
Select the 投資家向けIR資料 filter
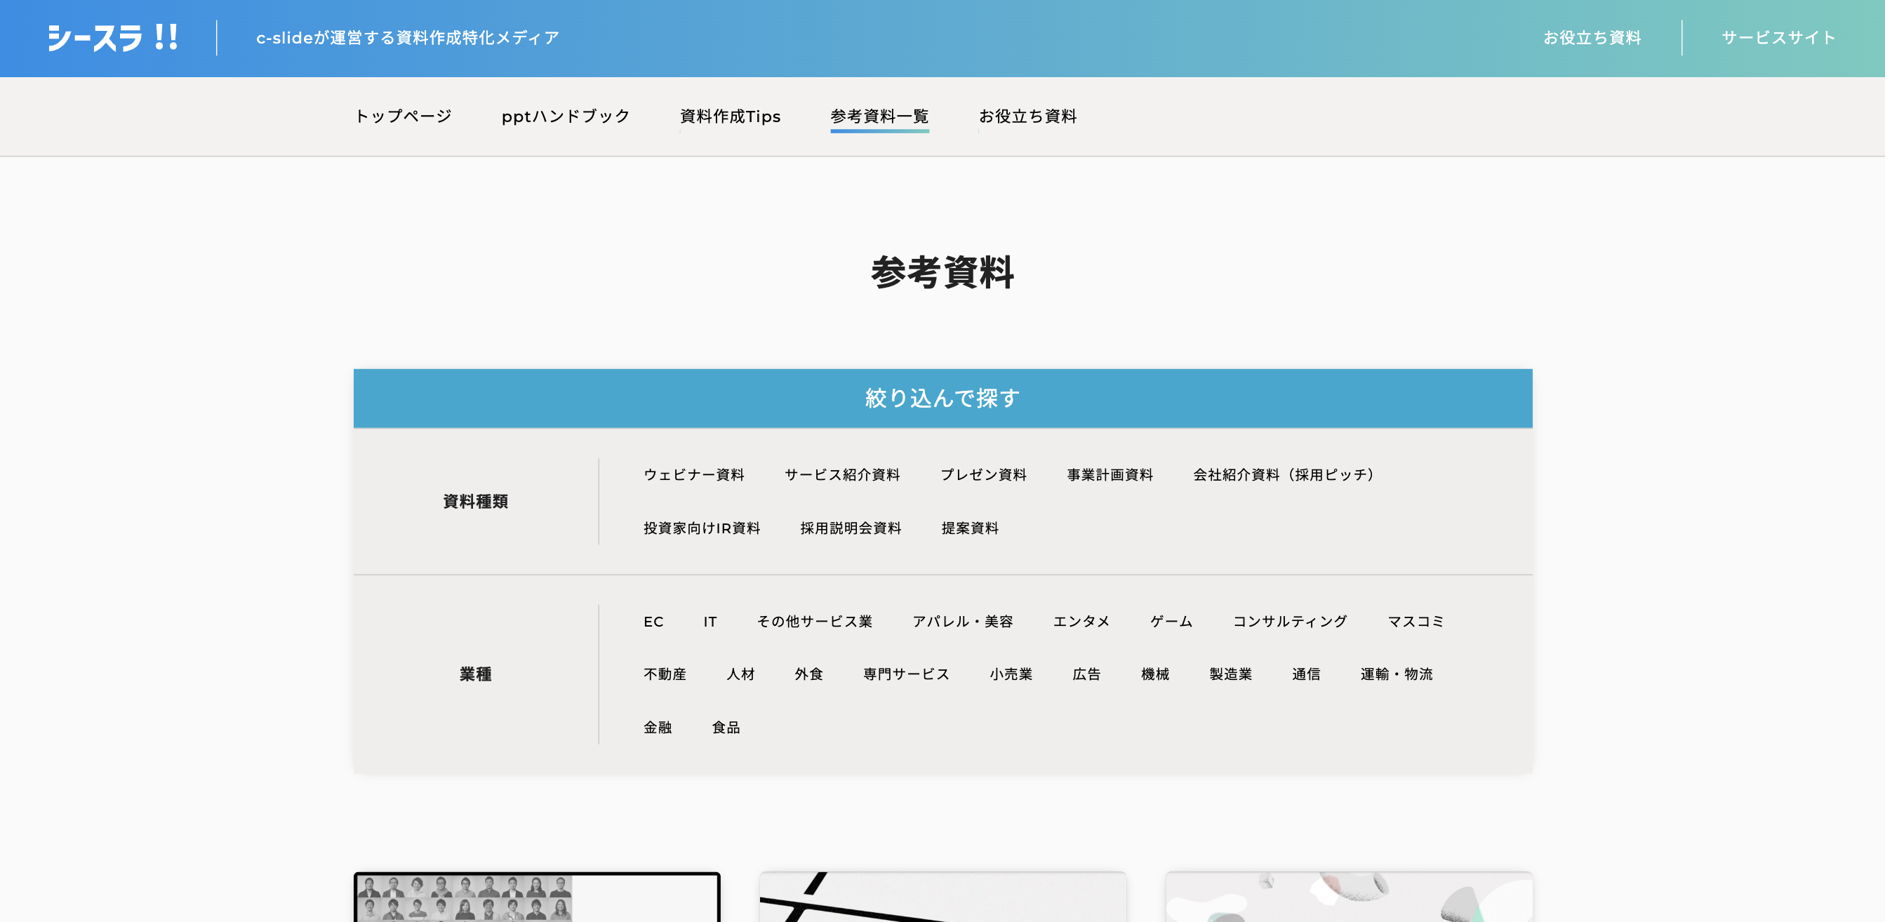[x=701, y=528]
